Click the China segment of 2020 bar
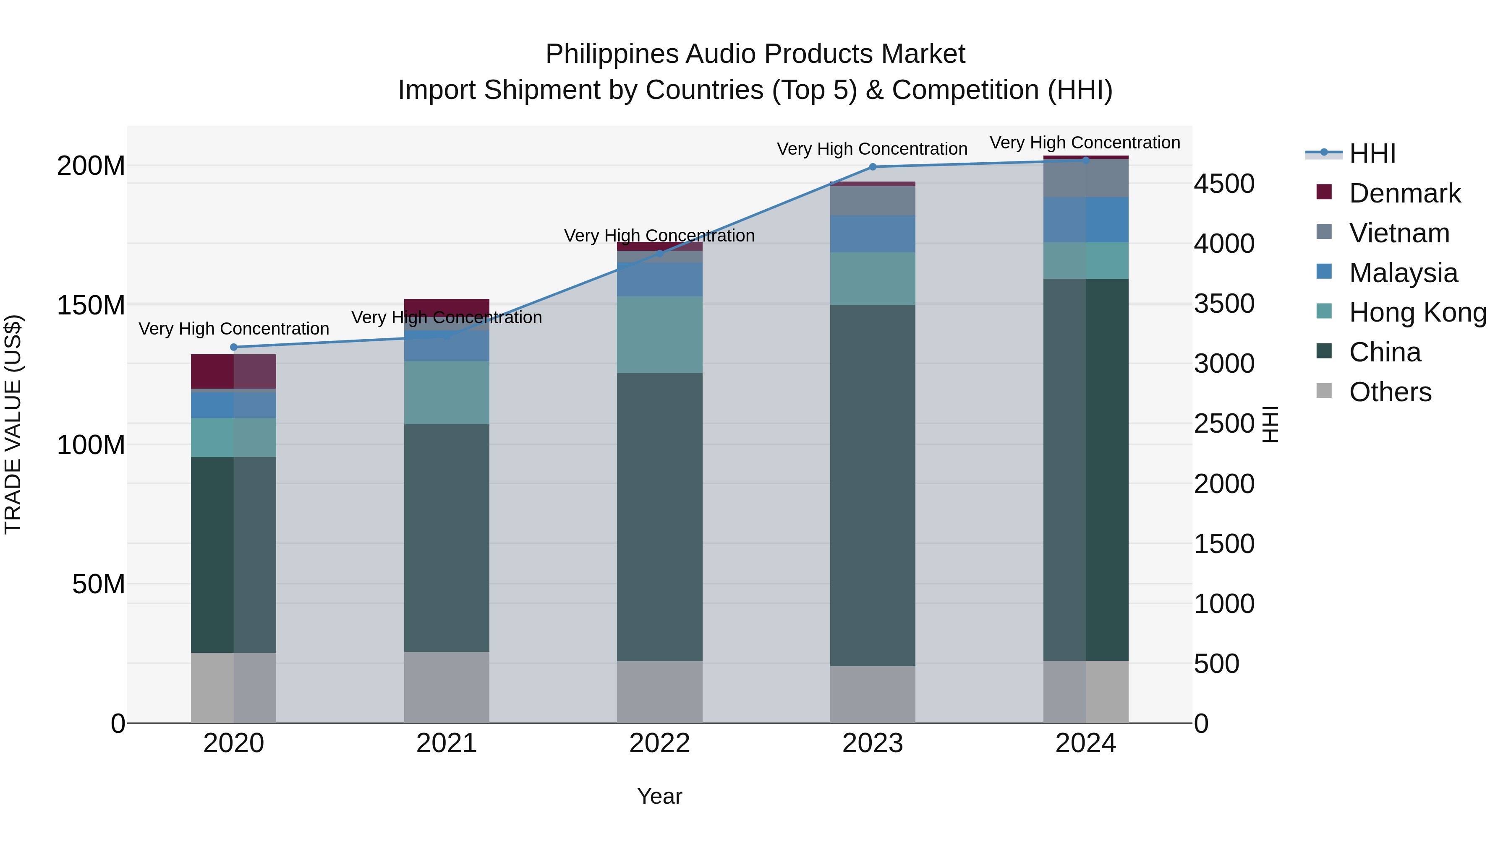This screenshot has width=1511, height=849. coord(233,555)
